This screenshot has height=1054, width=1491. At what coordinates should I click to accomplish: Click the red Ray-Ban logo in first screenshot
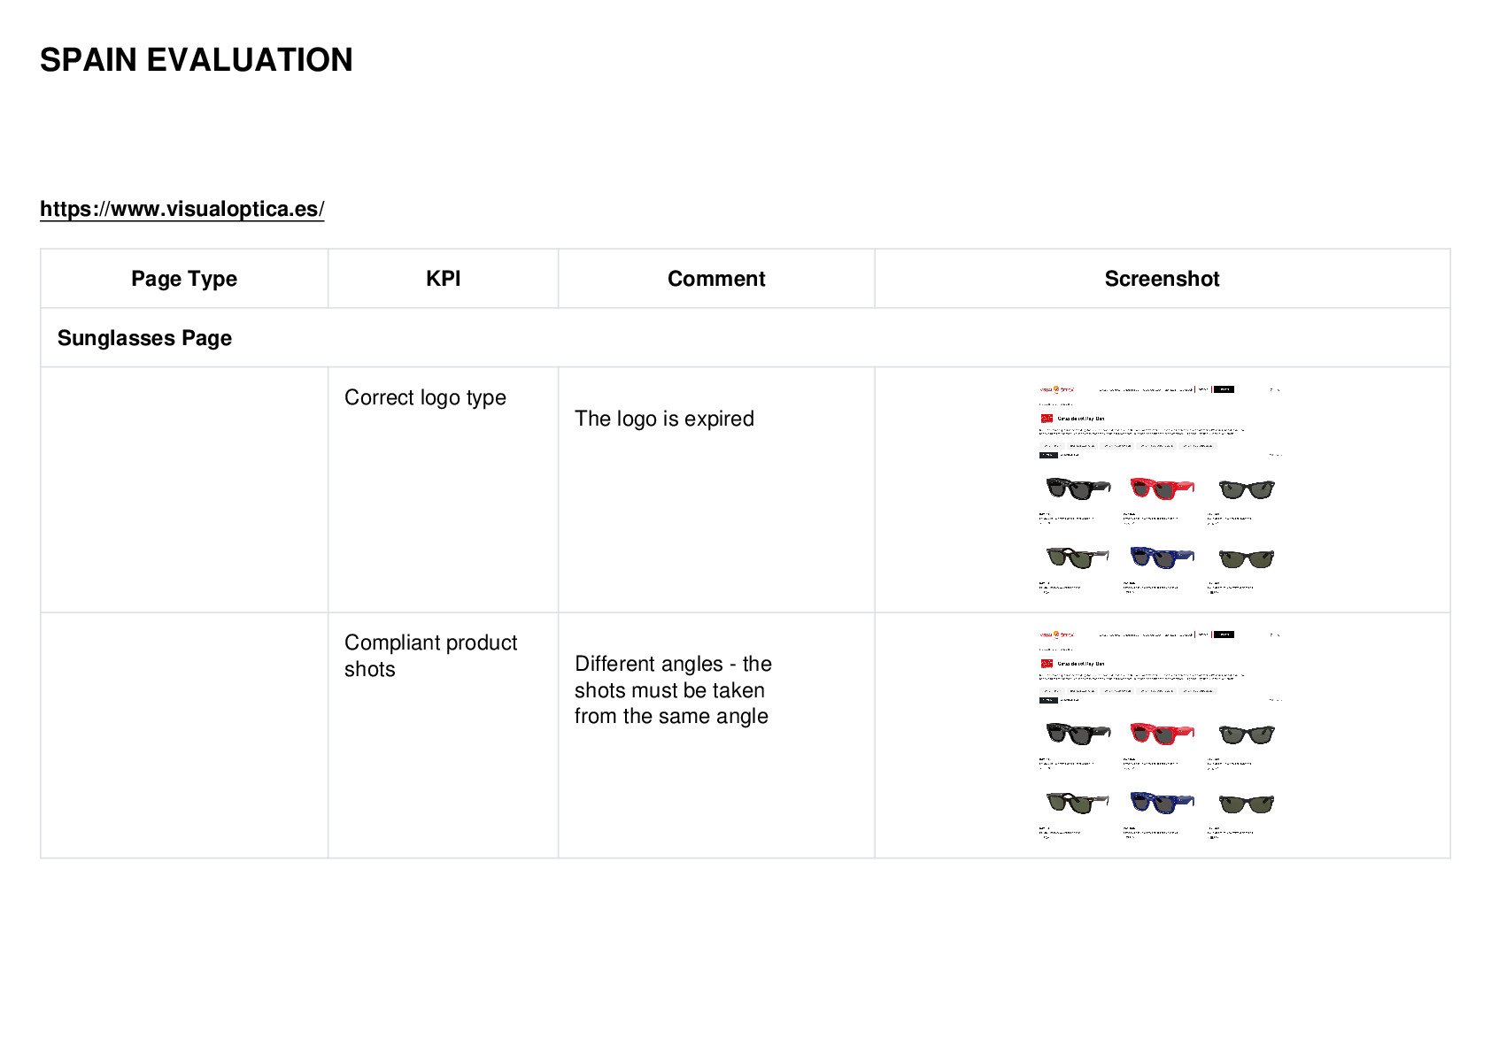[1047, 419]
